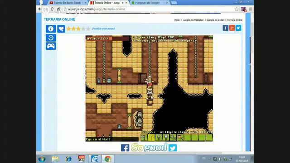Share page via Google Plus icon

(232, 28)
